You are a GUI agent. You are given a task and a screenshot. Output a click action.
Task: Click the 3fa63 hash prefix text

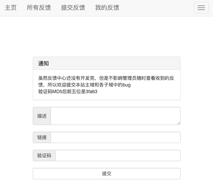(x=91, y=91)
